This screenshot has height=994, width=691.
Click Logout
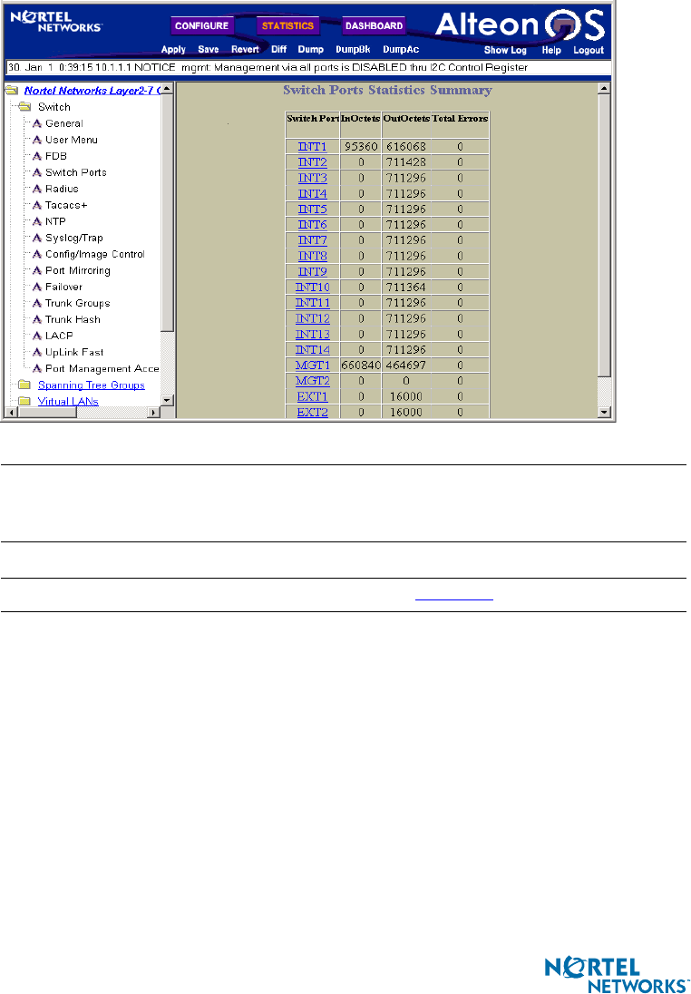click(589, 50)
